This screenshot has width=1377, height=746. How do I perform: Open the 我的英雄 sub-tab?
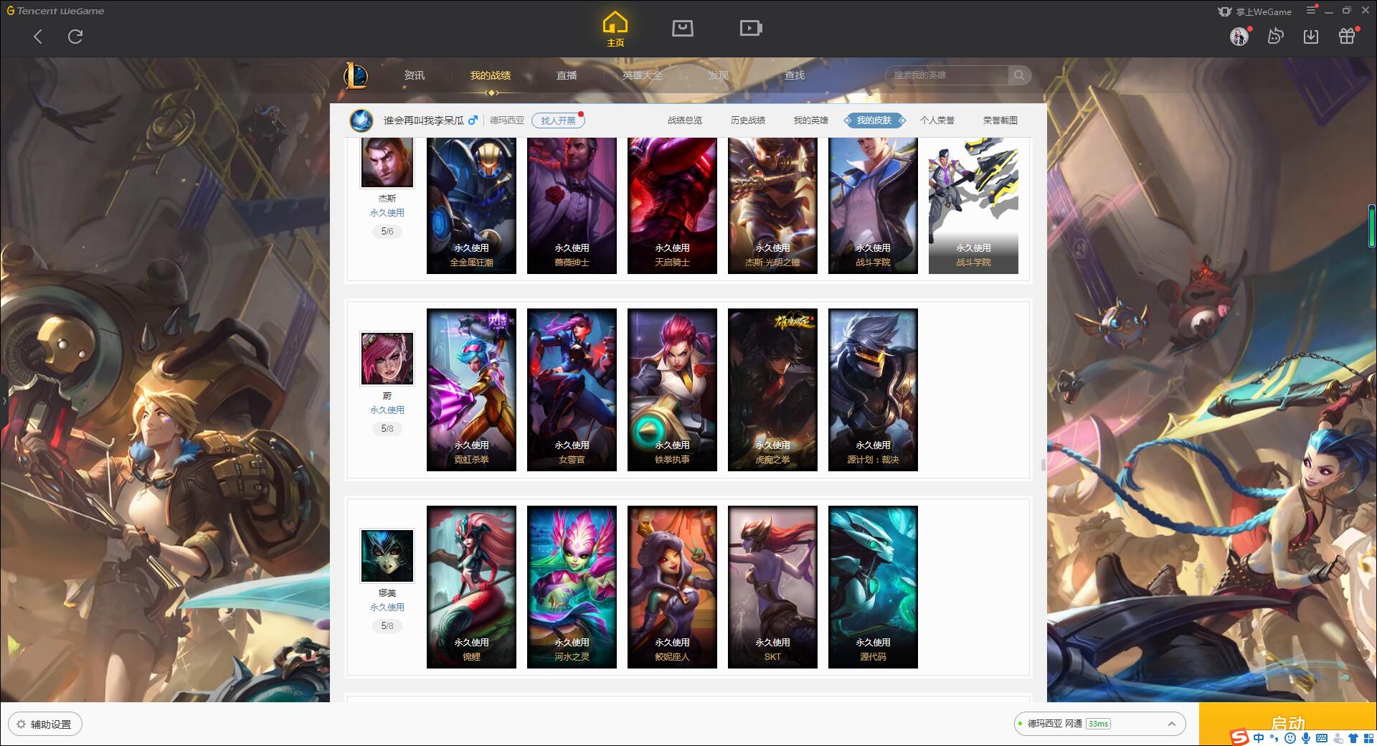pos(811,121)
